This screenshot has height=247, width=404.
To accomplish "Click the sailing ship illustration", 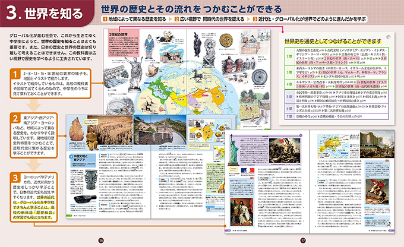I will 152,71.
